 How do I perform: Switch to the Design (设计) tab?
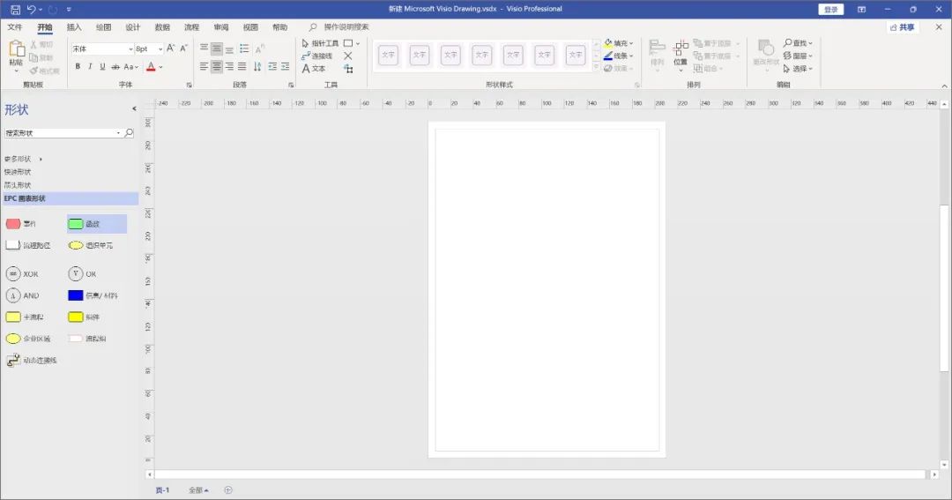[132, 27]
